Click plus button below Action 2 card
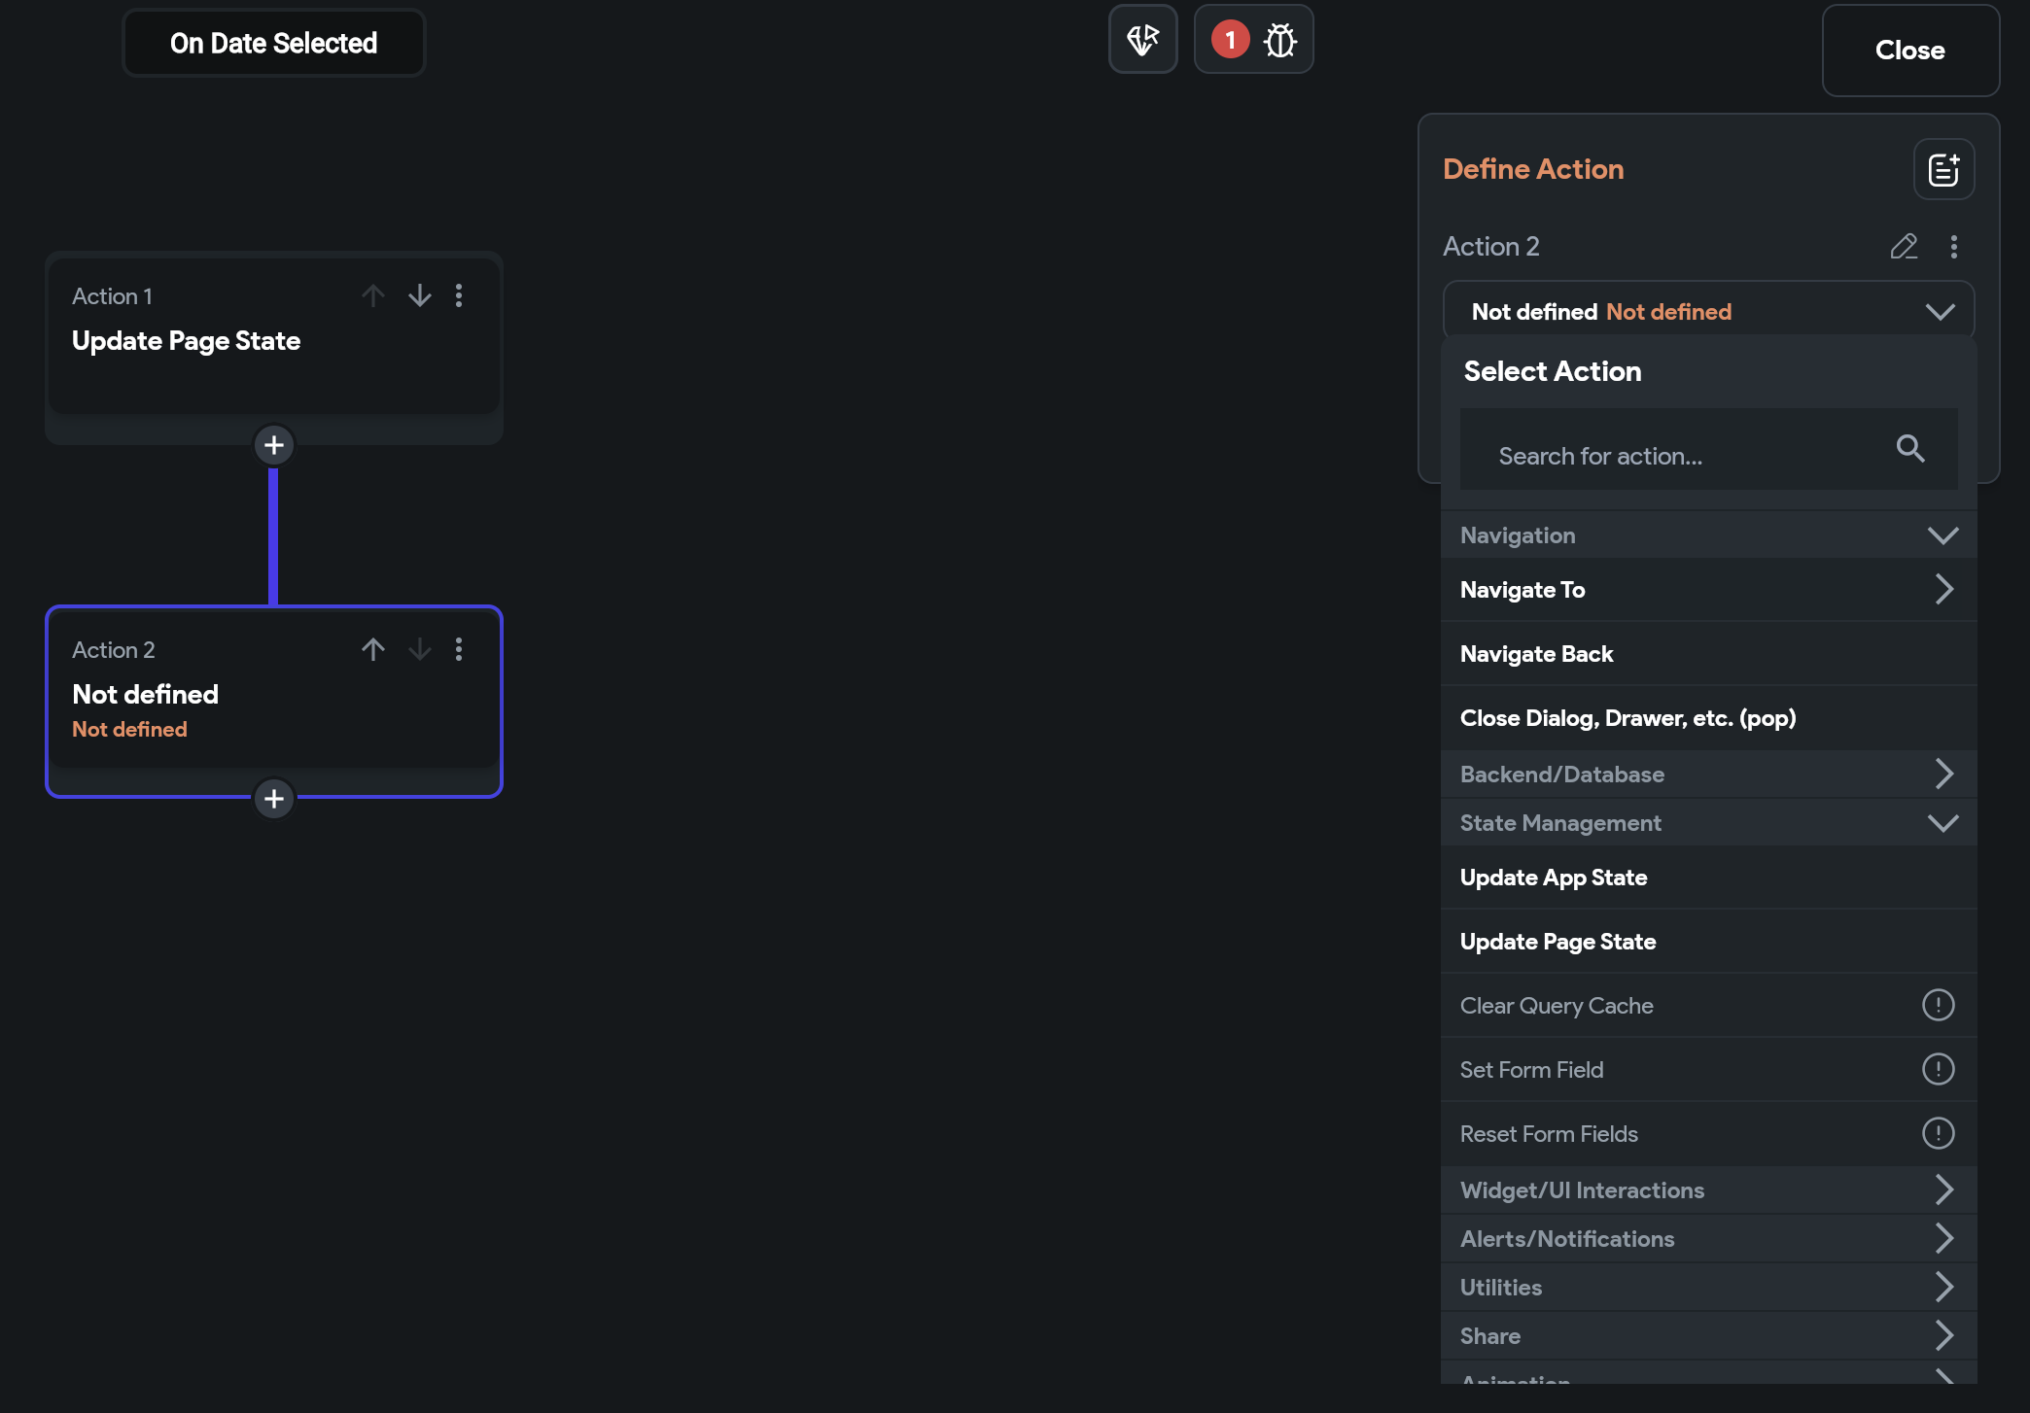This screenshot has width=2030, height=1413. [274, 799]
